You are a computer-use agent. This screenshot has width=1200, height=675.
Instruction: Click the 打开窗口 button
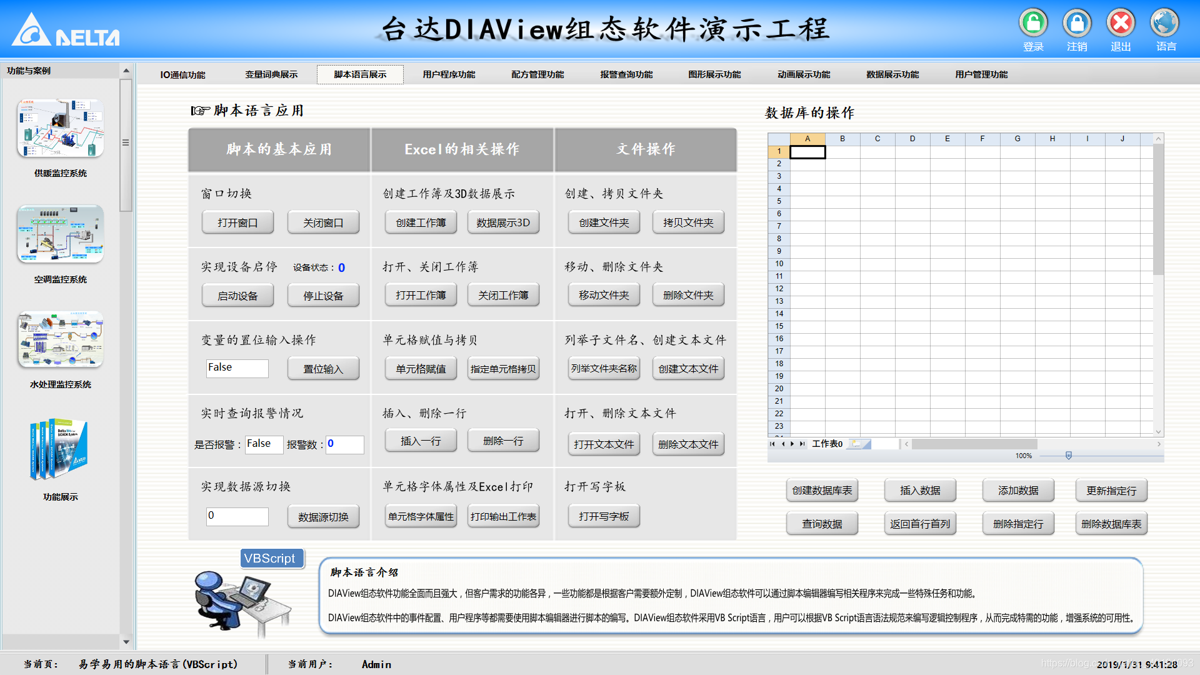237,222
